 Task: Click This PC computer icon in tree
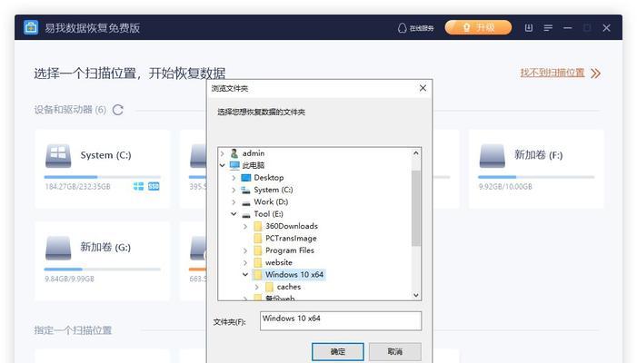[x=234, y=165]
